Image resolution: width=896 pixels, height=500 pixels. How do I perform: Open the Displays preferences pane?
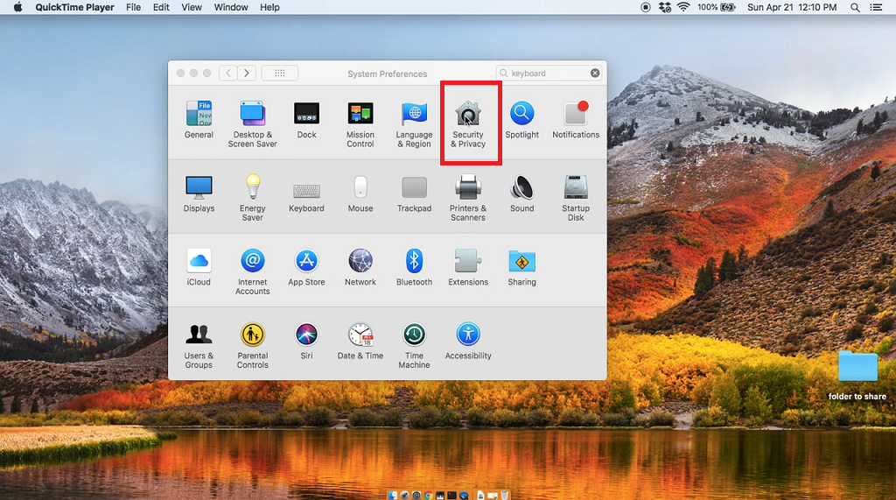[199, 194]
